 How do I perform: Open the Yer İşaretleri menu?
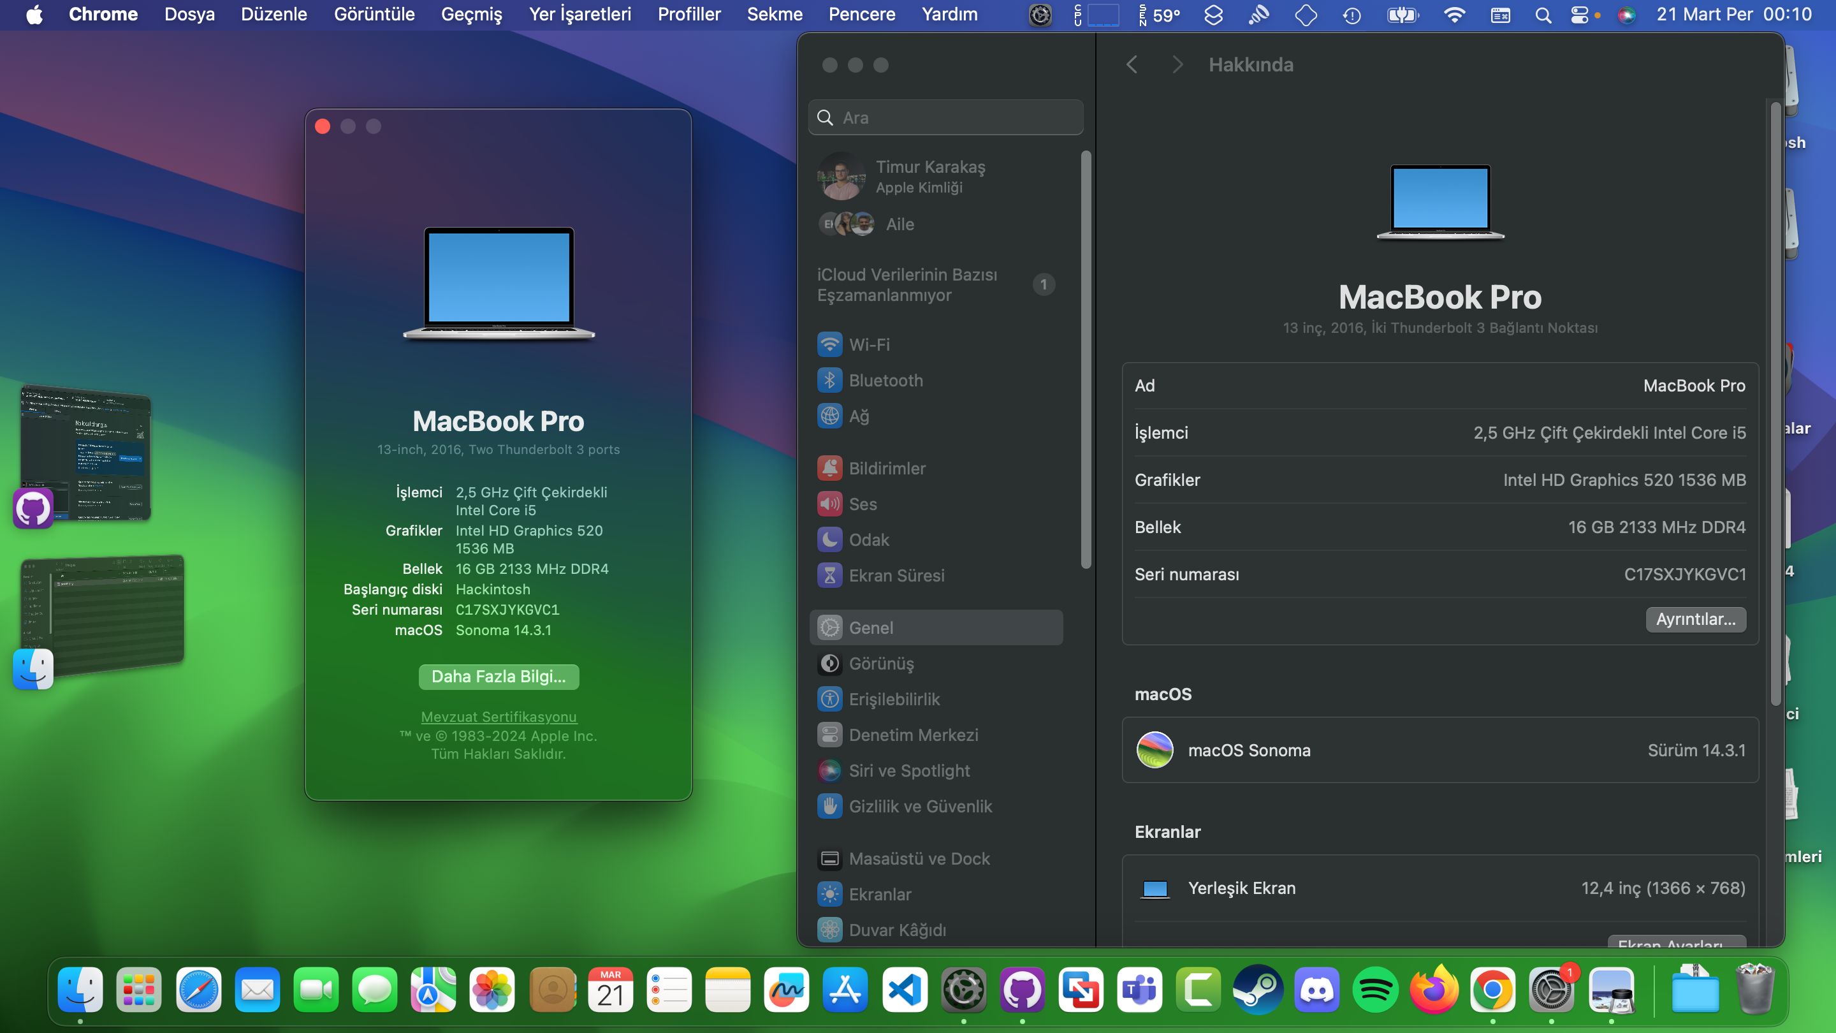pos(579,15)
